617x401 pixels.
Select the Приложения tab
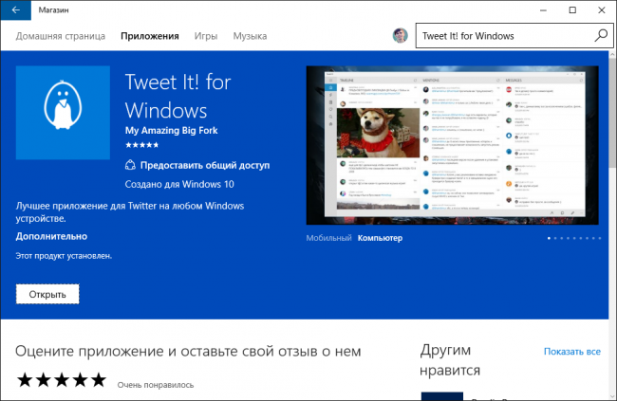click(x=150, y=36)
